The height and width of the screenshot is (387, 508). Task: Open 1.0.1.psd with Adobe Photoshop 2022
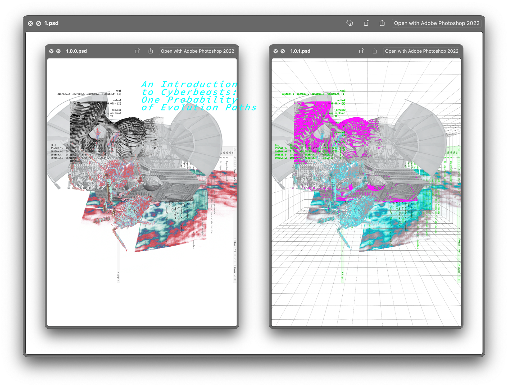pyautogui.click(x=421, y=51)
